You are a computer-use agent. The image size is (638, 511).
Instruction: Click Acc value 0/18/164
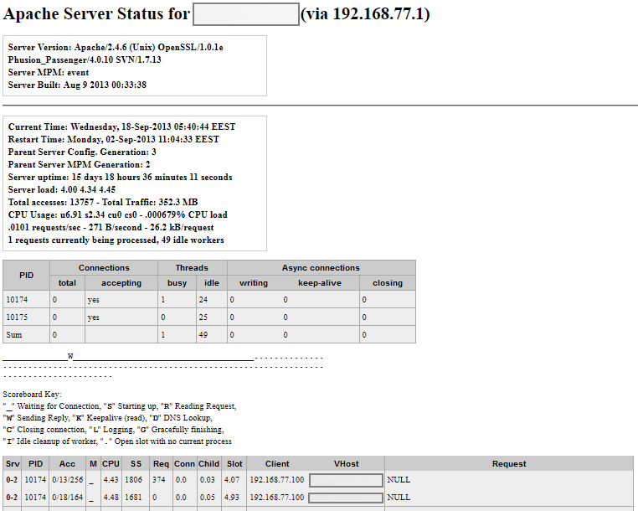(68, 498)
